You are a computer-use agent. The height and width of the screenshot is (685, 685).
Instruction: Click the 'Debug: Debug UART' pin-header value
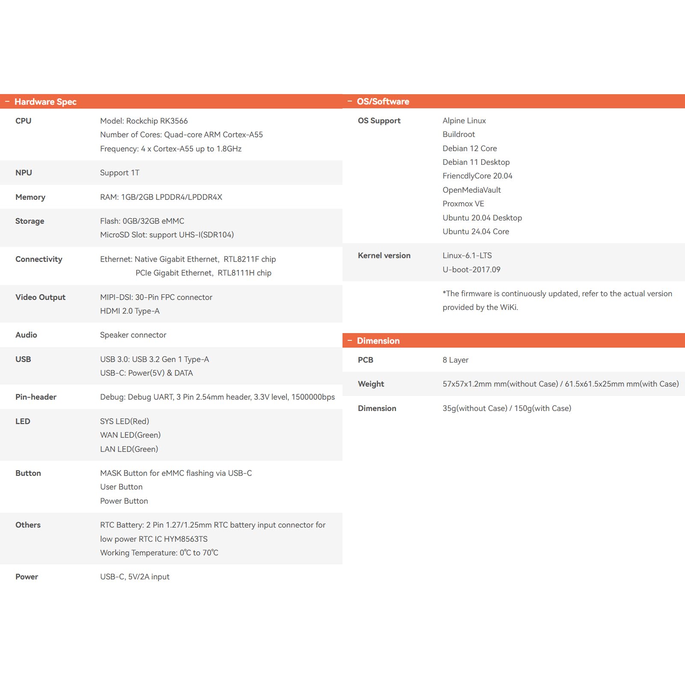(217, 397)
